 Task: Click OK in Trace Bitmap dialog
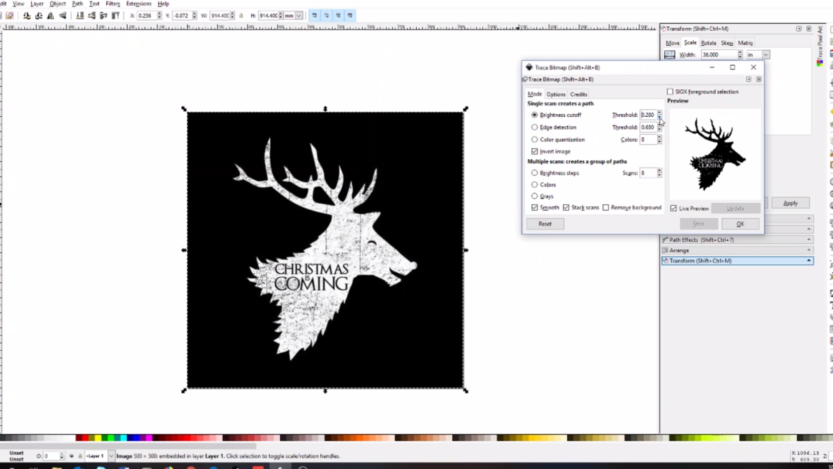click(740, 224)
